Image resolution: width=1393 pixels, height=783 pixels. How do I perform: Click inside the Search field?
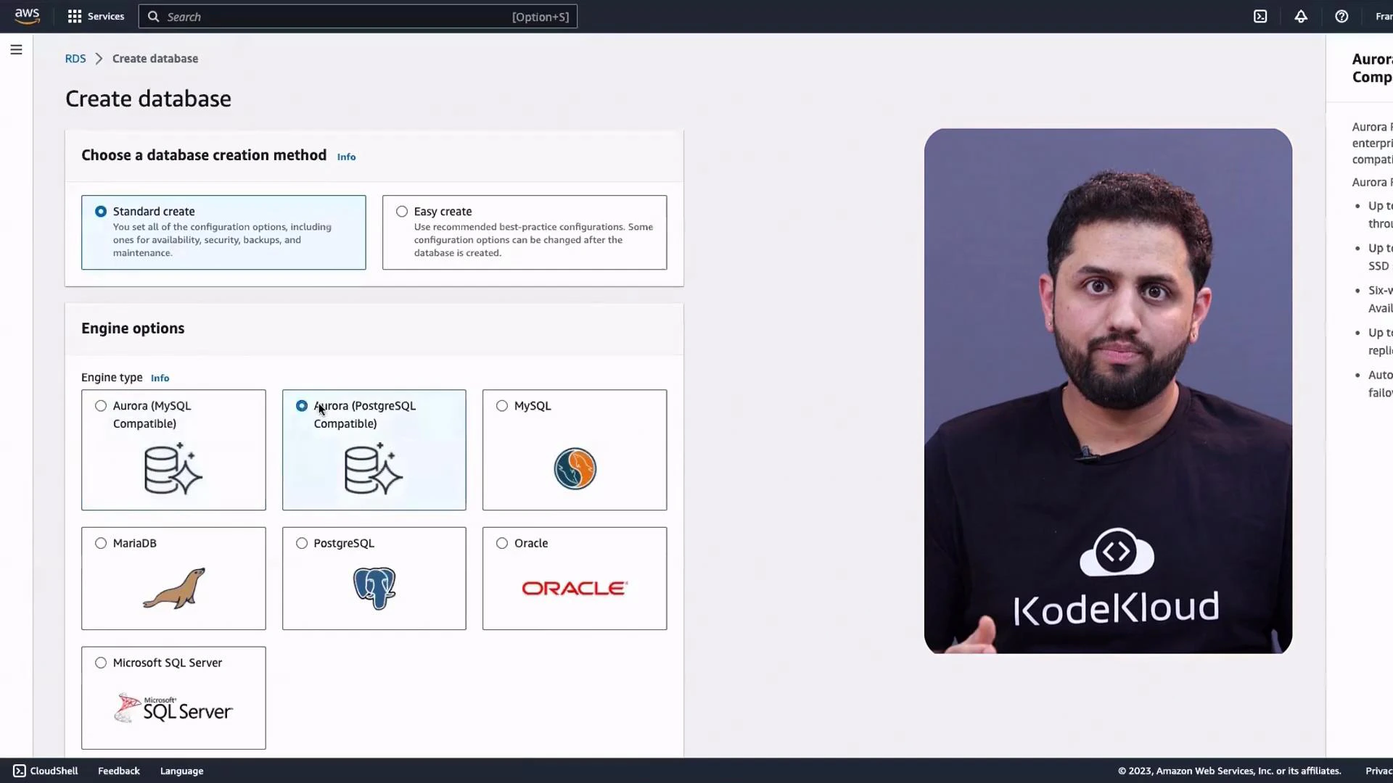[x=326, y=16]
